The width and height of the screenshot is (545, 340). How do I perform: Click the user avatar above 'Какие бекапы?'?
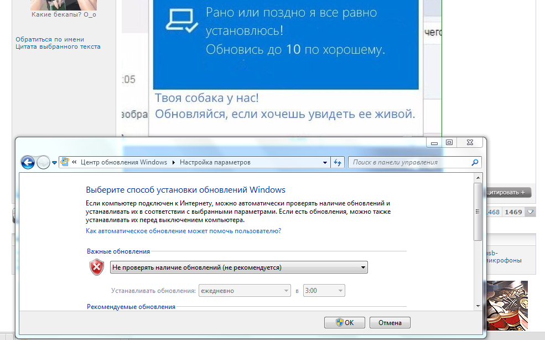(64, 5)
